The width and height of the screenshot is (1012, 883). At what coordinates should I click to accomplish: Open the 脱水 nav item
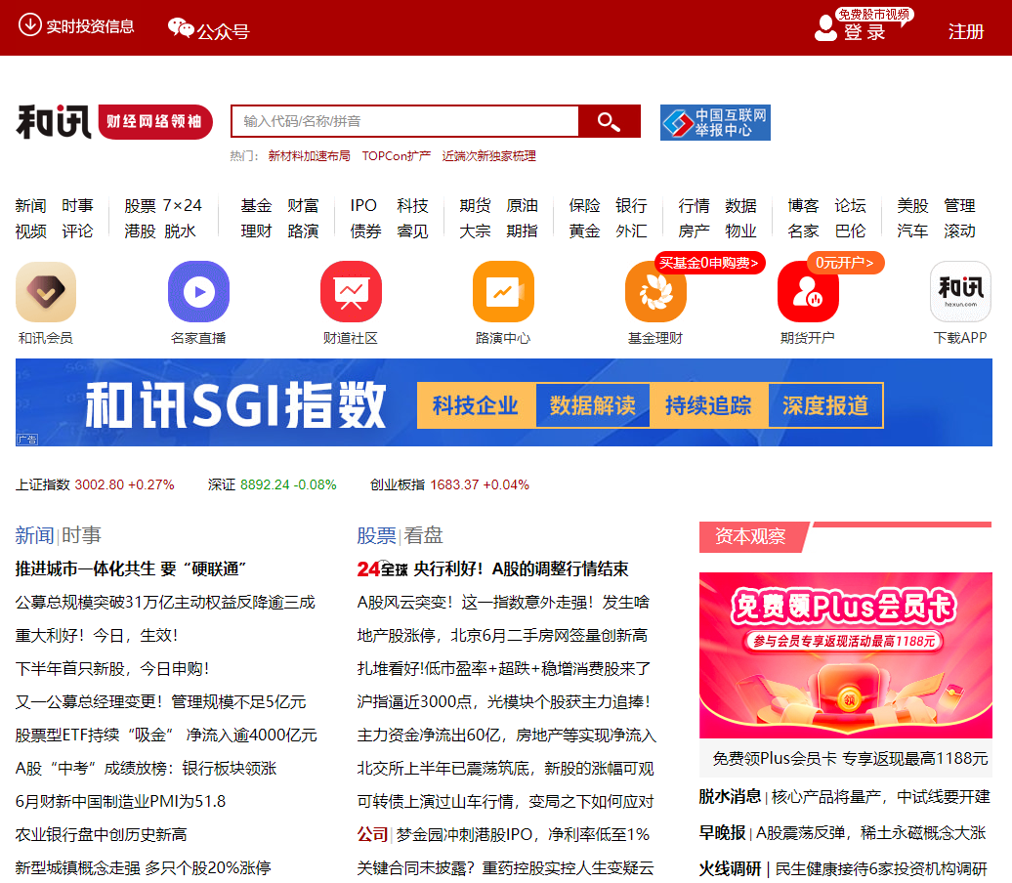coord(180,231)
